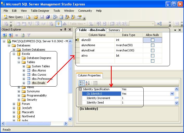The height and width of the screenshot is (133, 184).
Task: Click the Save floppy disk icon
Action: [42, 17]
